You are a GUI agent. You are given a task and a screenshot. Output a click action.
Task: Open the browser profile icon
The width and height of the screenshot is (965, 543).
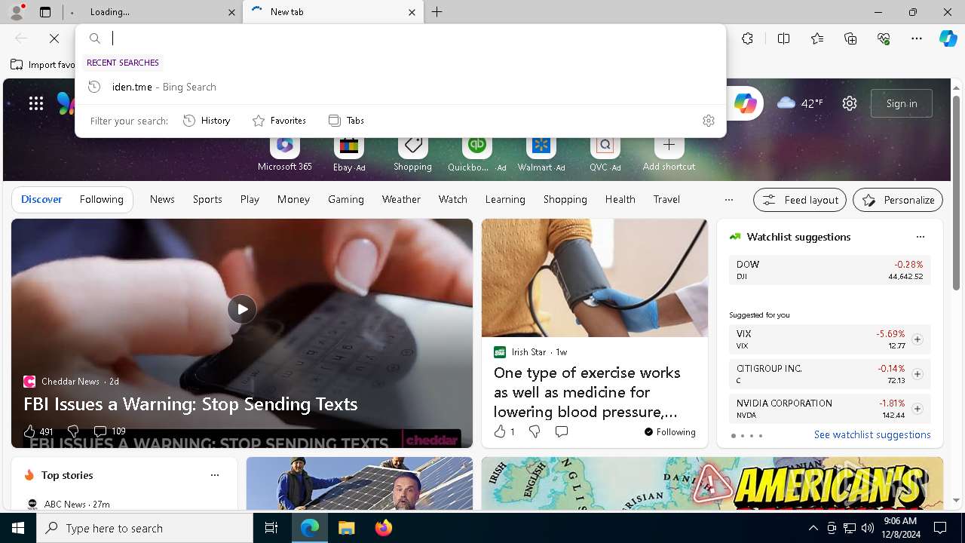(x=17, y=12)
